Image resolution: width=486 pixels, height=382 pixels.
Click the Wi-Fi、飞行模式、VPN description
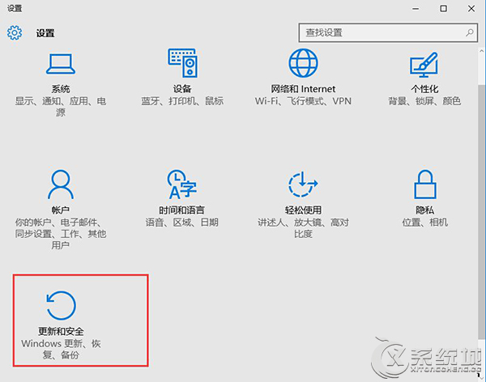click(x=303, y=101)
